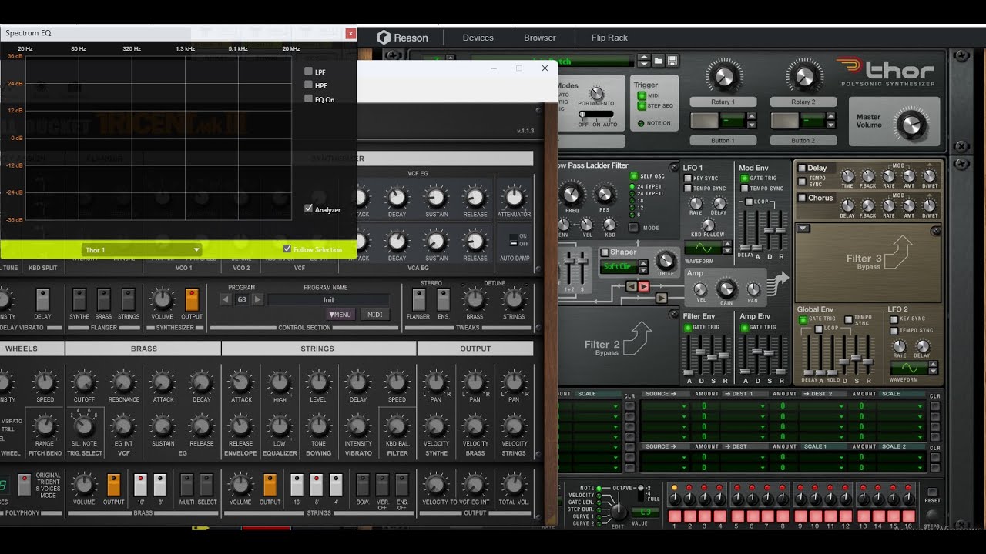
Task: Click the Filter 3 Bypass arrow slot
Action: coord(900,252)
